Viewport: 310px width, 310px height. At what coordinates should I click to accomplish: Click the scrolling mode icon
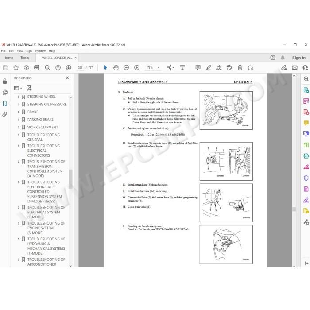[x=182, y=68]
